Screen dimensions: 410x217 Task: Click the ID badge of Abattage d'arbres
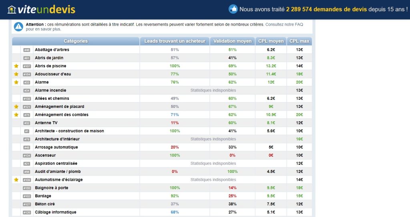tap(27, 50)
